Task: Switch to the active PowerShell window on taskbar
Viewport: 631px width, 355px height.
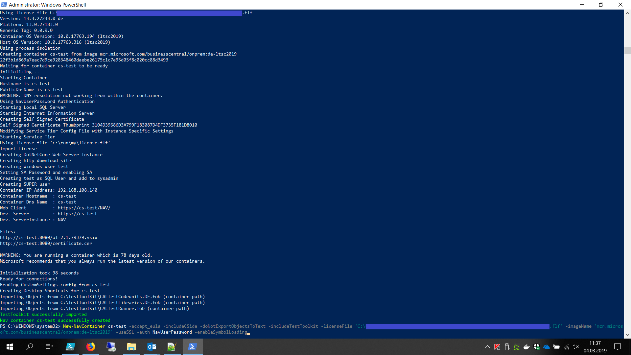Action: click(x=193, y=347)
